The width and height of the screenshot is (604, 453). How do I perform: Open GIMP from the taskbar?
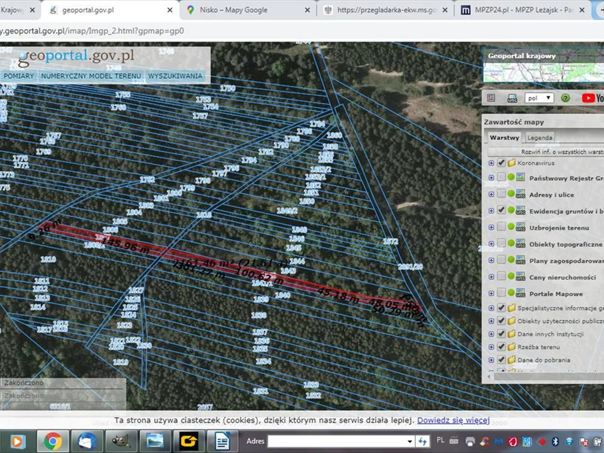120,441
